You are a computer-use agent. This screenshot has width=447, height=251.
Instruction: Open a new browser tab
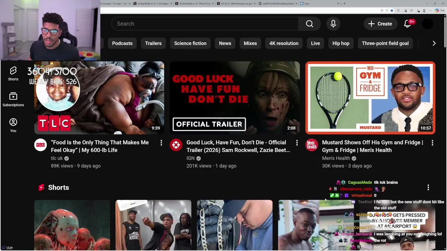click(x=344, y=3)
